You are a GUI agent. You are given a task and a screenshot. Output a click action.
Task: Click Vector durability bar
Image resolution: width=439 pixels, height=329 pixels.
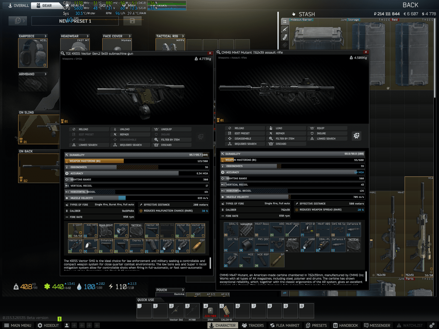[137, 155]
